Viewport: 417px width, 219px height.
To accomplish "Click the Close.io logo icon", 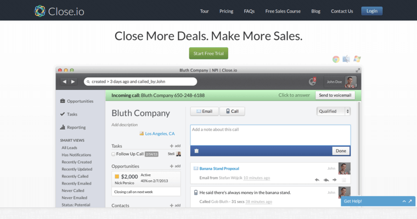I will click(x=40, y=10).
